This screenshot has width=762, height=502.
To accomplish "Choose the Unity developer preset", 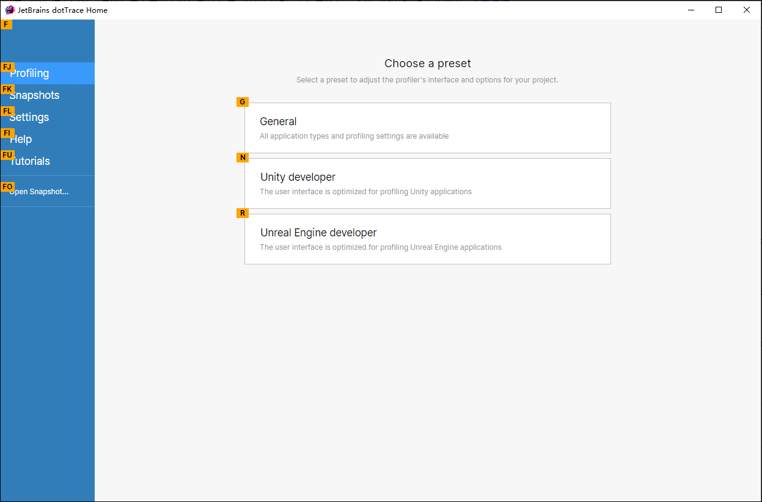I will 298,176.
